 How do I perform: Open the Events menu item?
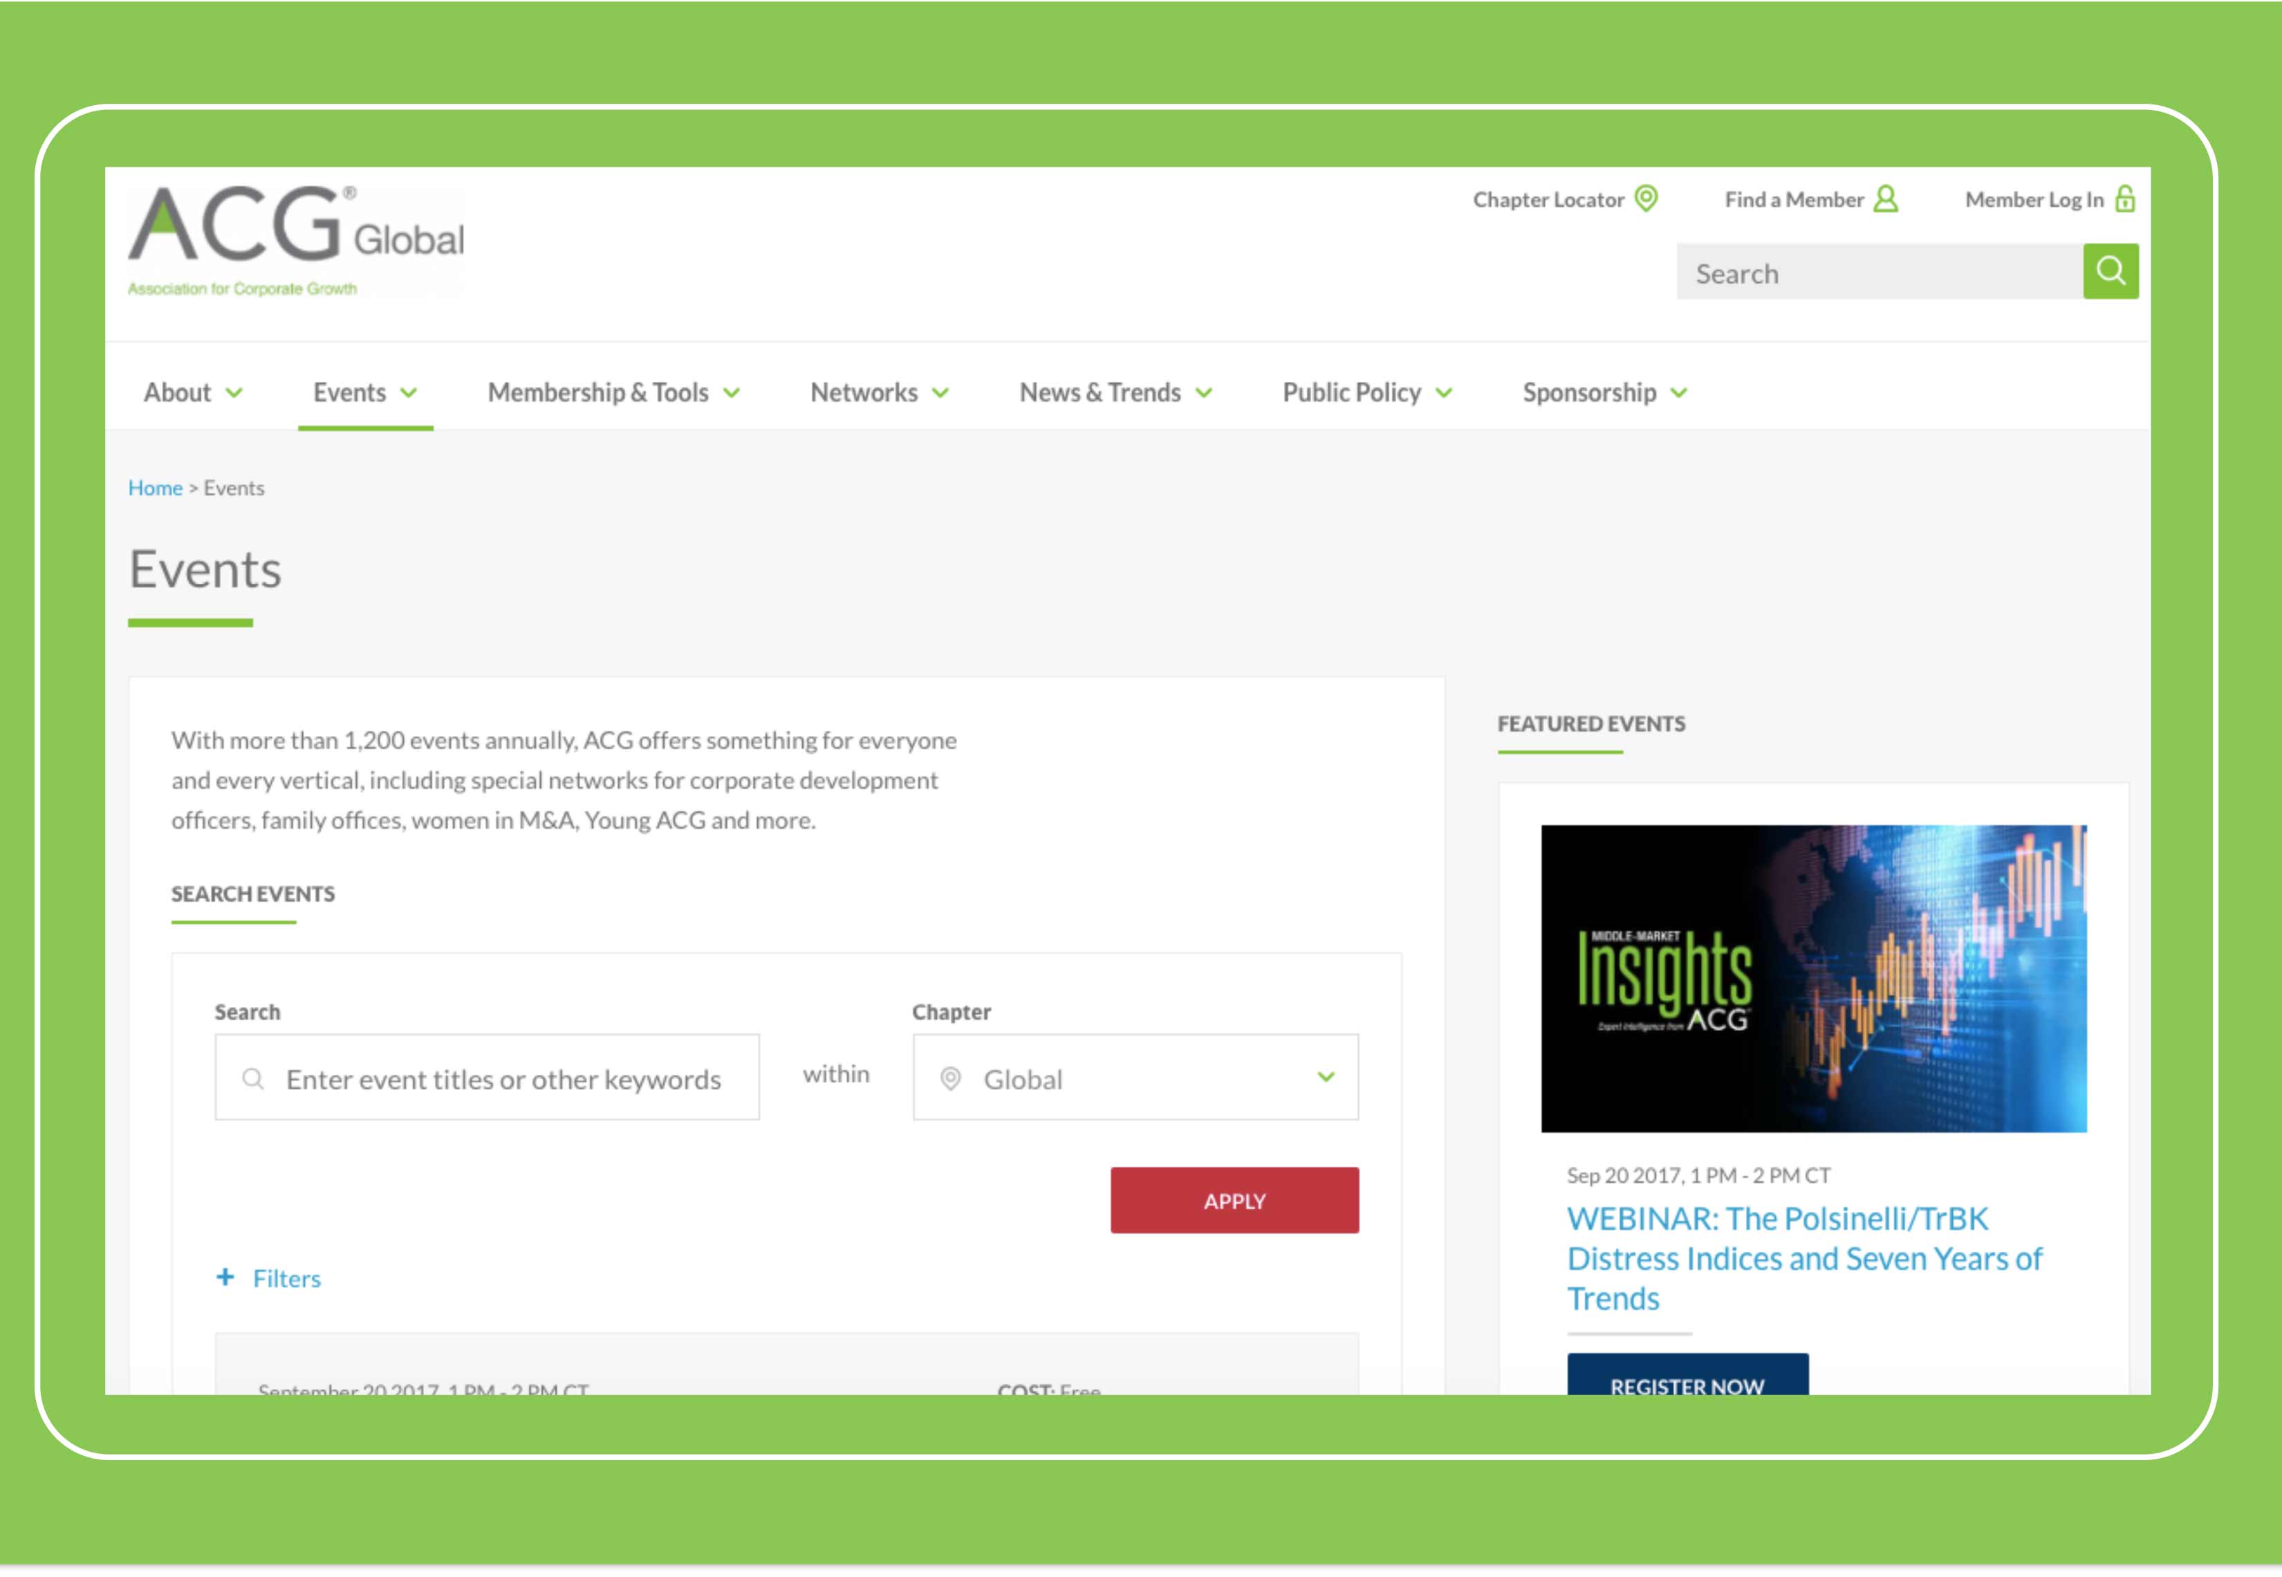350,392
